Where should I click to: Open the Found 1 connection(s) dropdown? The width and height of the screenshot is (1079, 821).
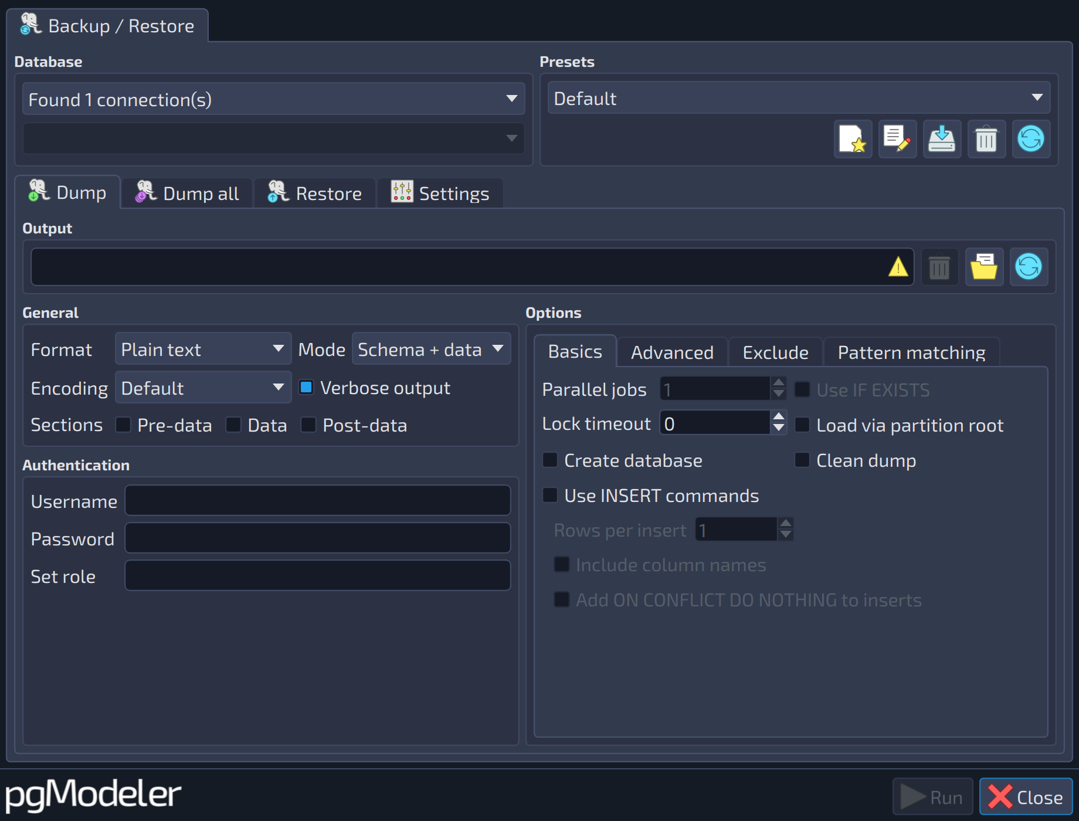coord(273,99)
